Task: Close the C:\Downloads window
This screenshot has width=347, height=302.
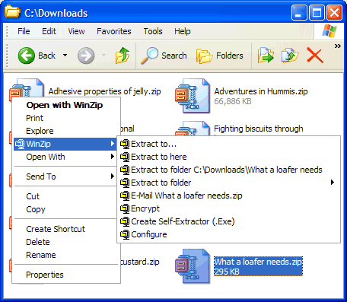Action: pos(334,12)
